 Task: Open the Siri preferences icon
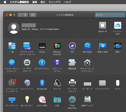[x=72, y=46]
